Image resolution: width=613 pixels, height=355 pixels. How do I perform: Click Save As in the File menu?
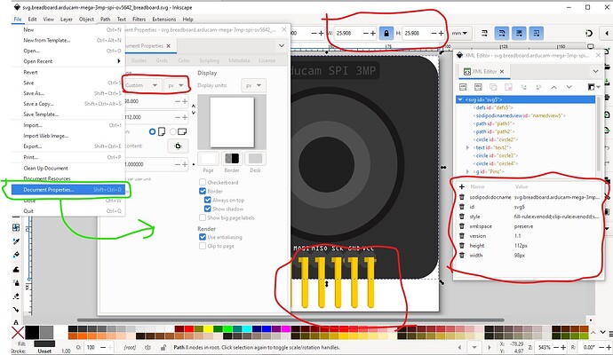[x=36, y=93]
